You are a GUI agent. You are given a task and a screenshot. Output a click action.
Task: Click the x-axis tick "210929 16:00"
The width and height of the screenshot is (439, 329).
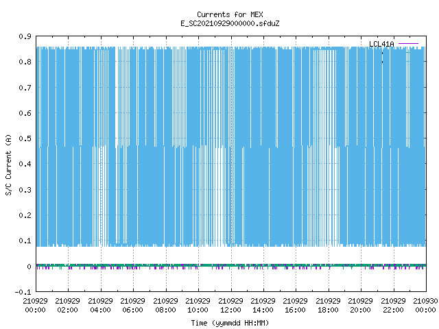[295, 306]
